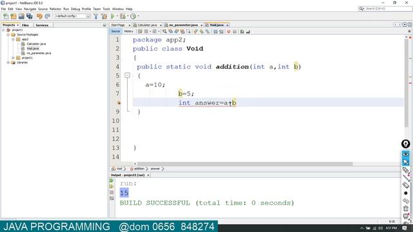
Task: Click the taskbar volume icon
Action: (380, 228)
